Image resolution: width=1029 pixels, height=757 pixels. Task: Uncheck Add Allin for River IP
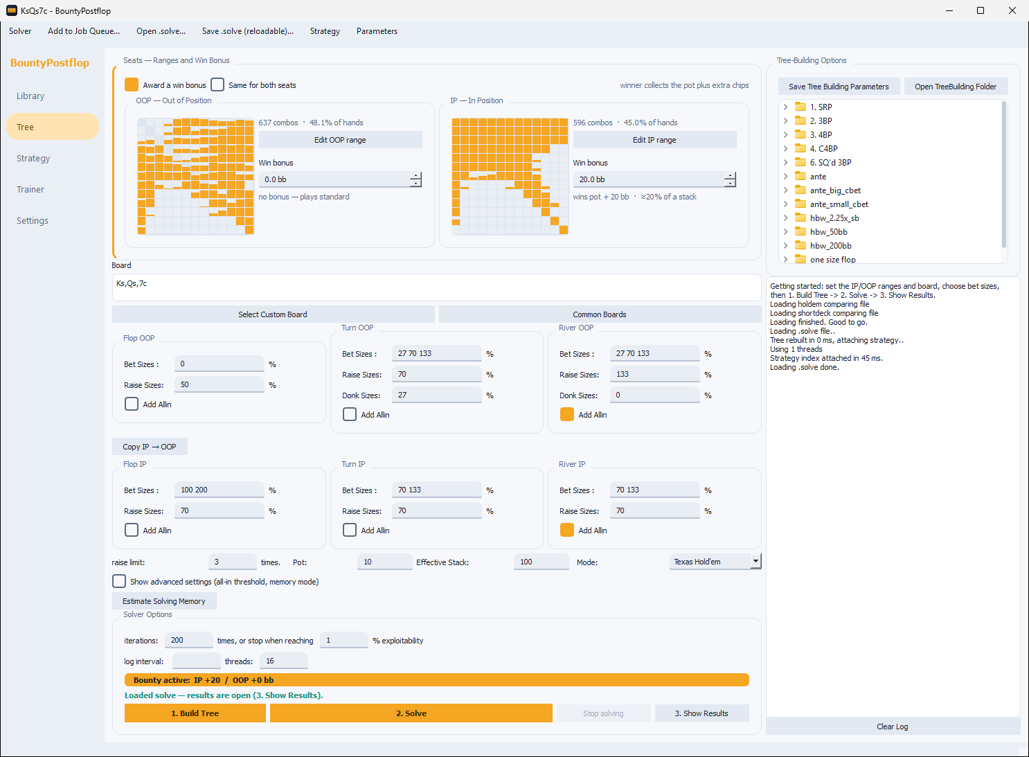[x=567, y=530]
